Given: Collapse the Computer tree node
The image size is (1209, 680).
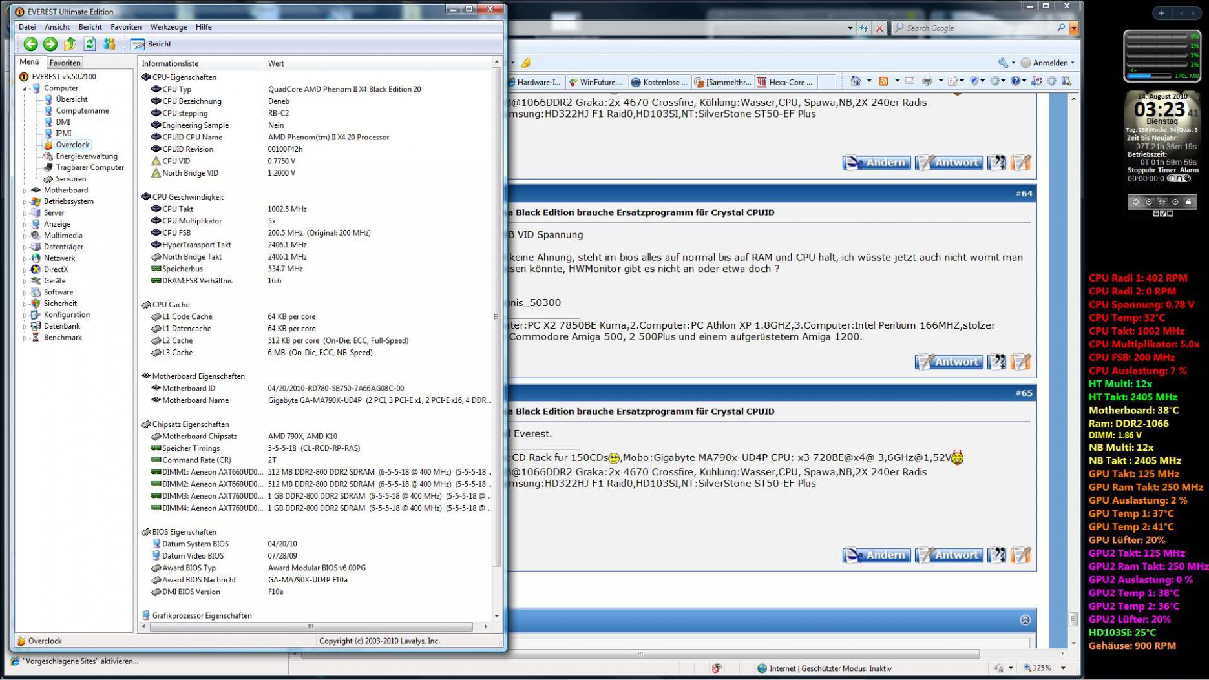Looking at the screenshot, I should point(25,88).
